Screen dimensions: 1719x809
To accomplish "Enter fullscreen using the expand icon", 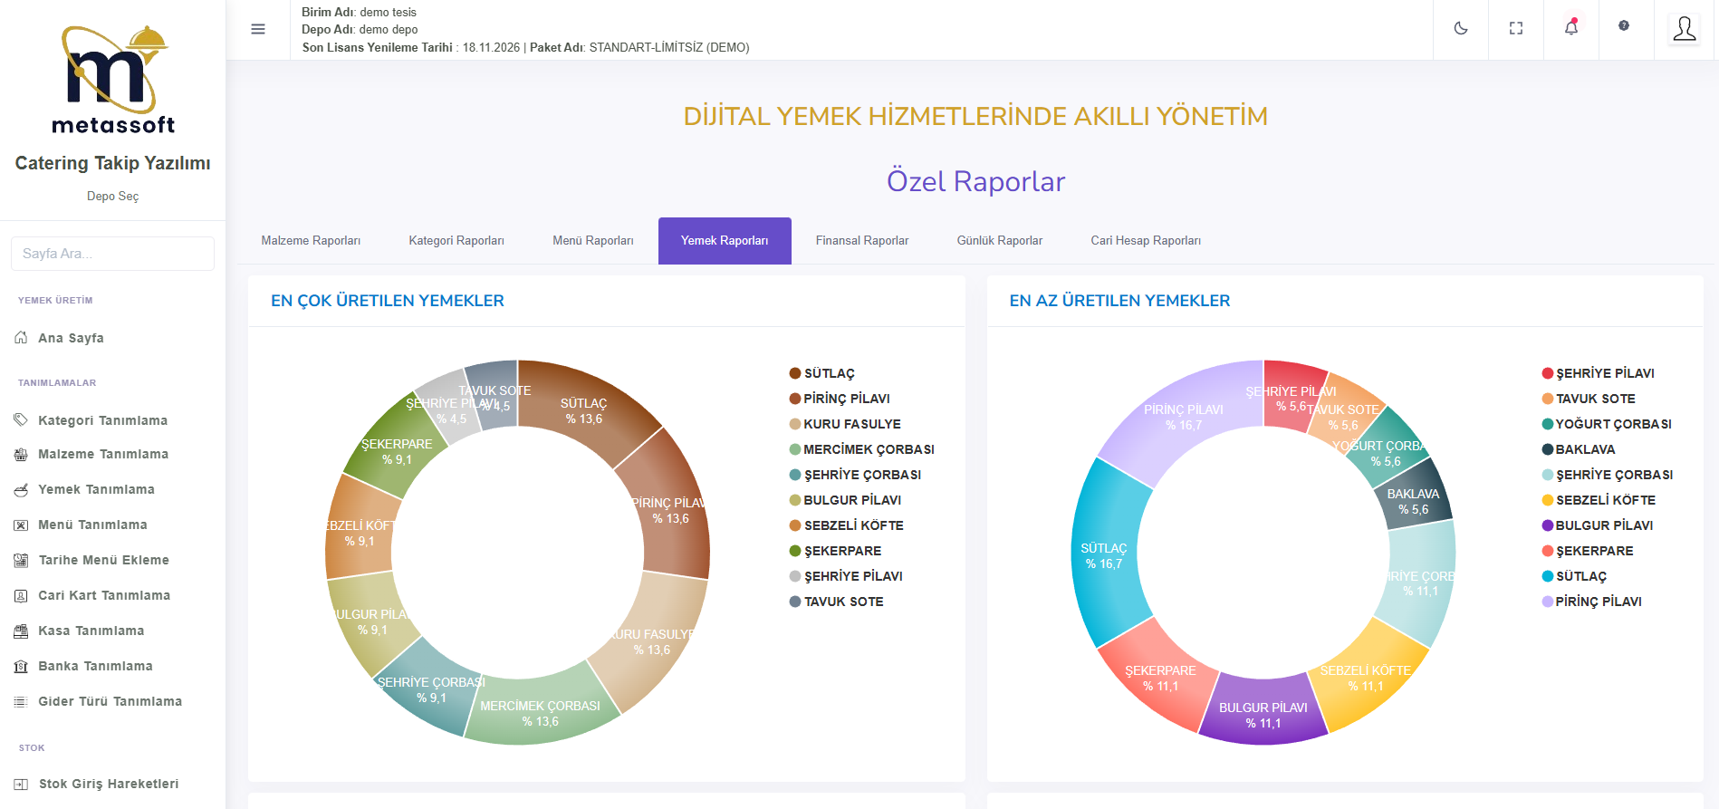I will [1516, 29].
